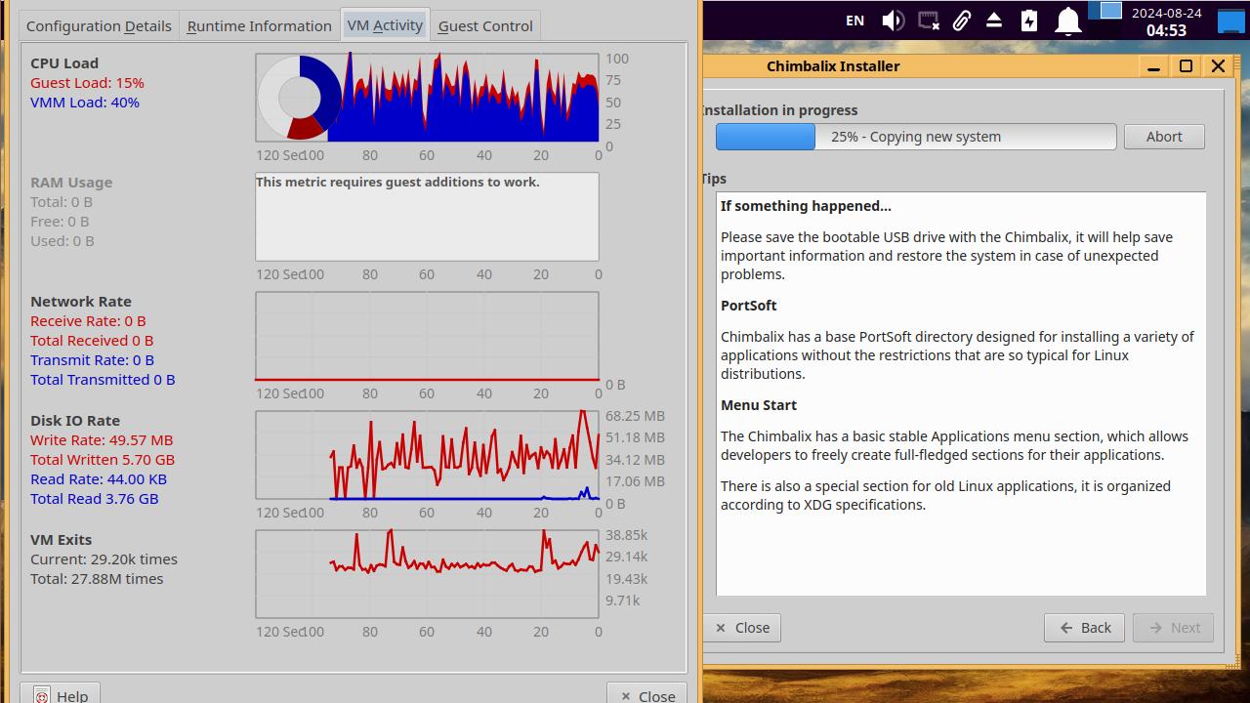
Task: Open the battery power indicator
Action: 1029,21
